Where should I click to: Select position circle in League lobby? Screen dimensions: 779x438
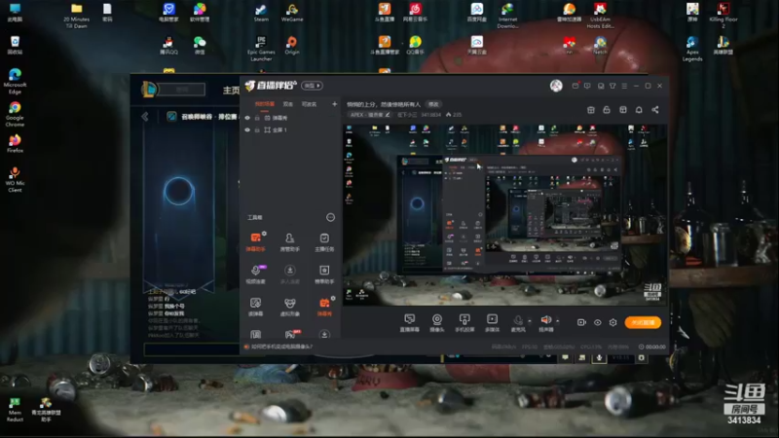pos(179,191)
